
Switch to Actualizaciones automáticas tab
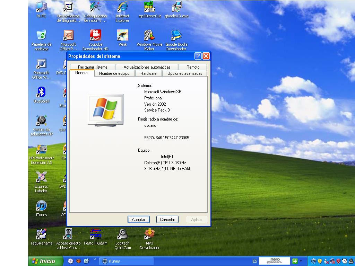[x=147, y=67]
